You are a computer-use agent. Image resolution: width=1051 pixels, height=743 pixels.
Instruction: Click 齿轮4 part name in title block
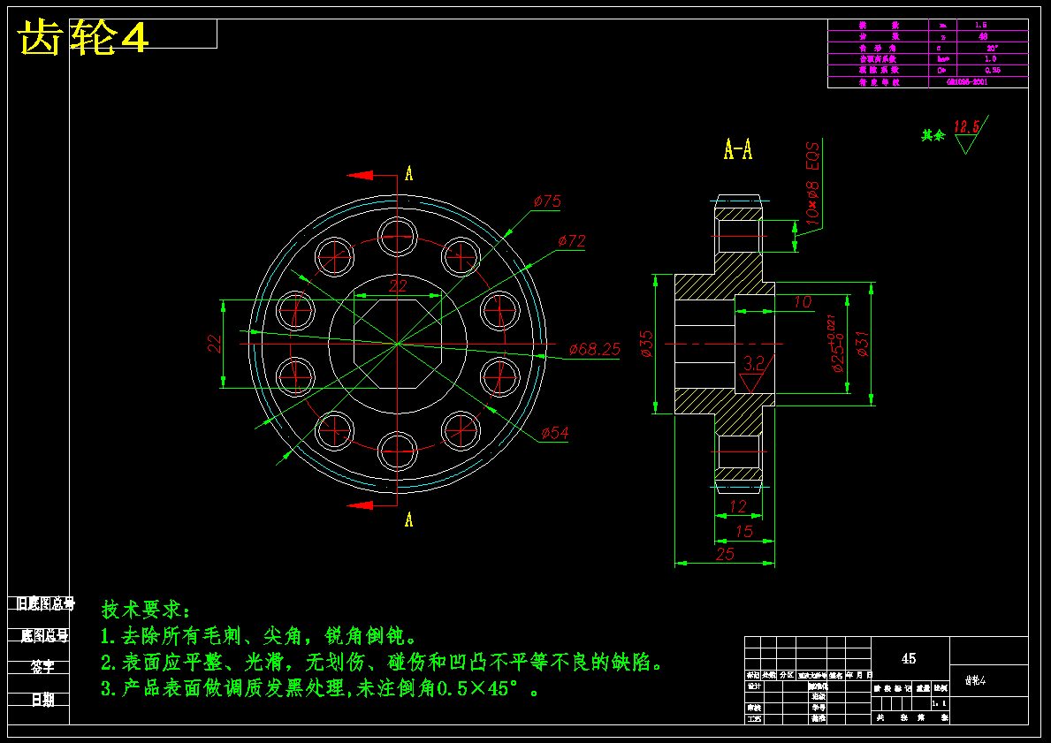(x=977, y=680)
